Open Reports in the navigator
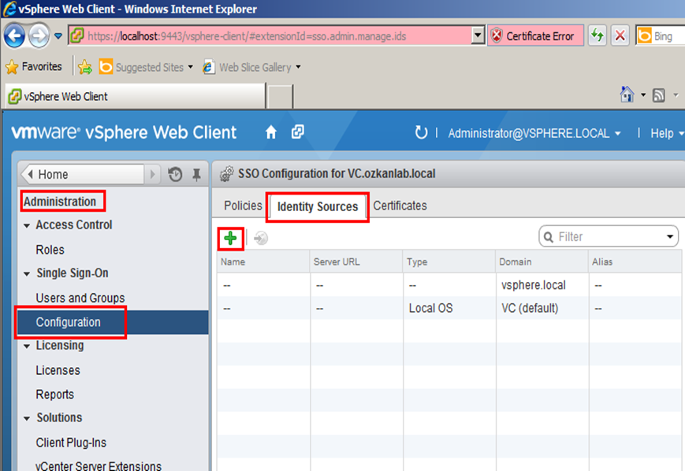The image size is (685, 471). click(x=54, y=394)
